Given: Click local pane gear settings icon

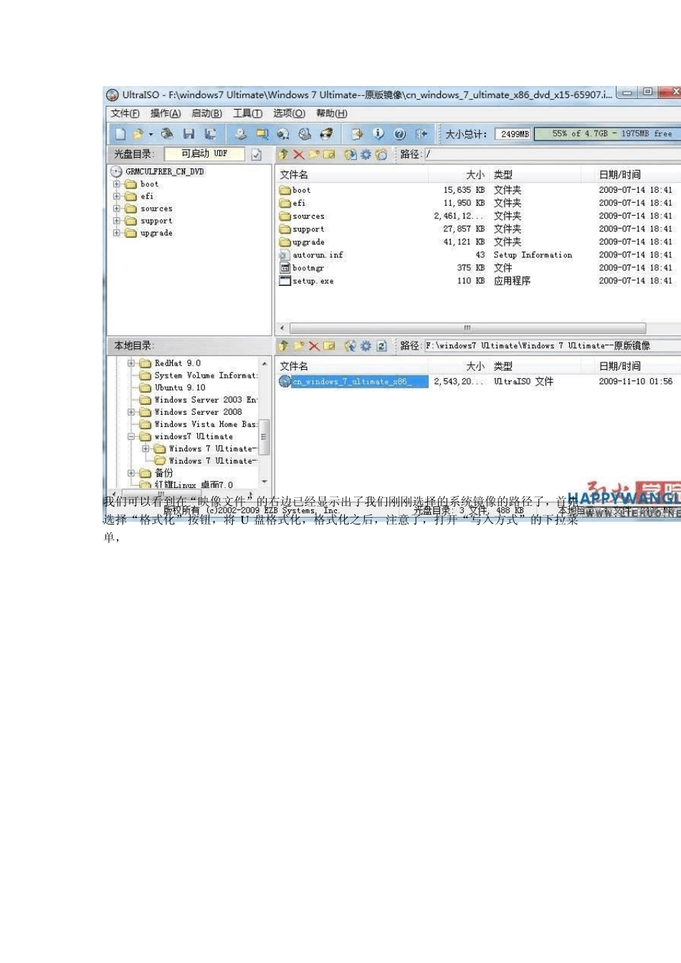Looking at the screenshot, I should [x=366, y=346].
